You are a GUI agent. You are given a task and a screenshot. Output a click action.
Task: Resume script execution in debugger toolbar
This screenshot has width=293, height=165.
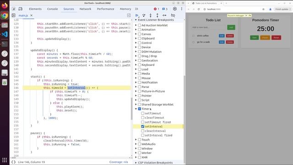(137, 16)
